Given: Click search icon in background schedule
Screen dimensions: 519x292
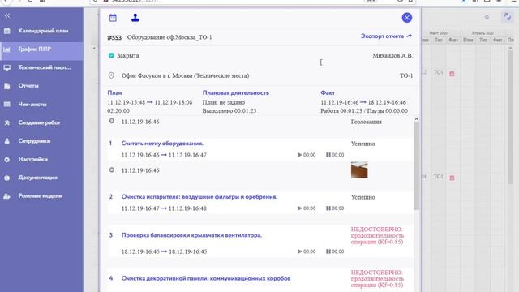Looking at the screenshot, I should (x=487, y=17).
